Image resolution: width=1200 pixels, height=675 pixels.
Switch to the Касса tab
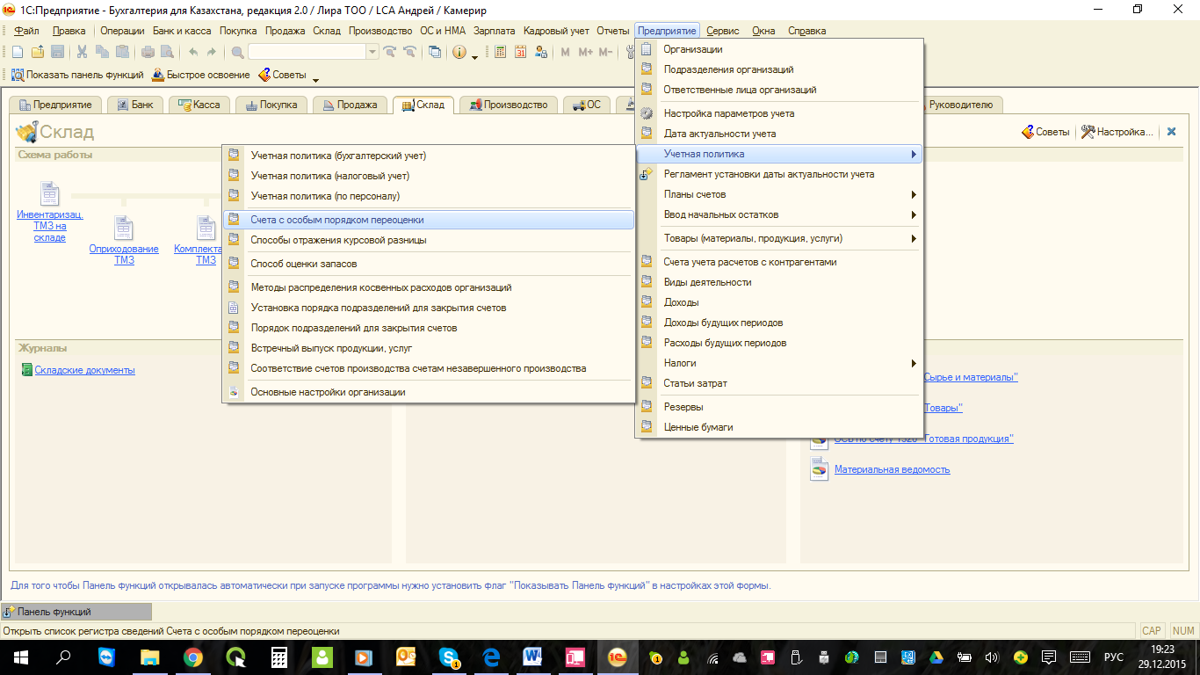pyautogui.click(x=199, y=105)
